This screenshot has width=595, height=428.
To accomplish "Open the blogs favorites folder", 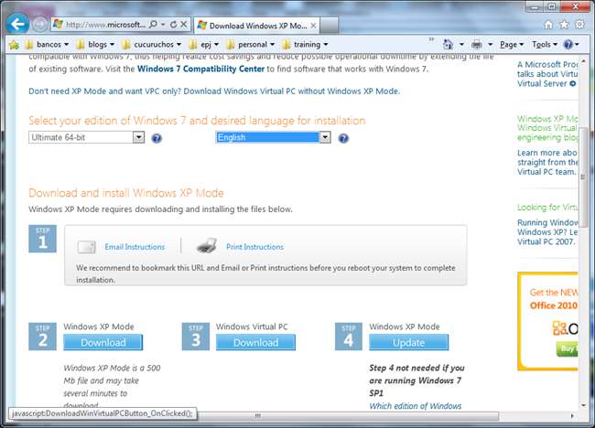I will coord(95,44).
